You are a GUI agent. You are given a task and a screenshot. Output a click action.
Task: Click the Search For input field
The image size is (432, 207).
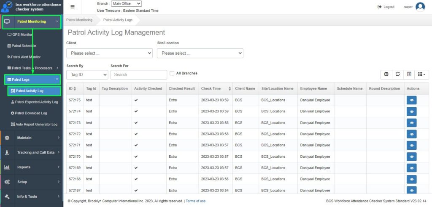[x=139, y=74]
